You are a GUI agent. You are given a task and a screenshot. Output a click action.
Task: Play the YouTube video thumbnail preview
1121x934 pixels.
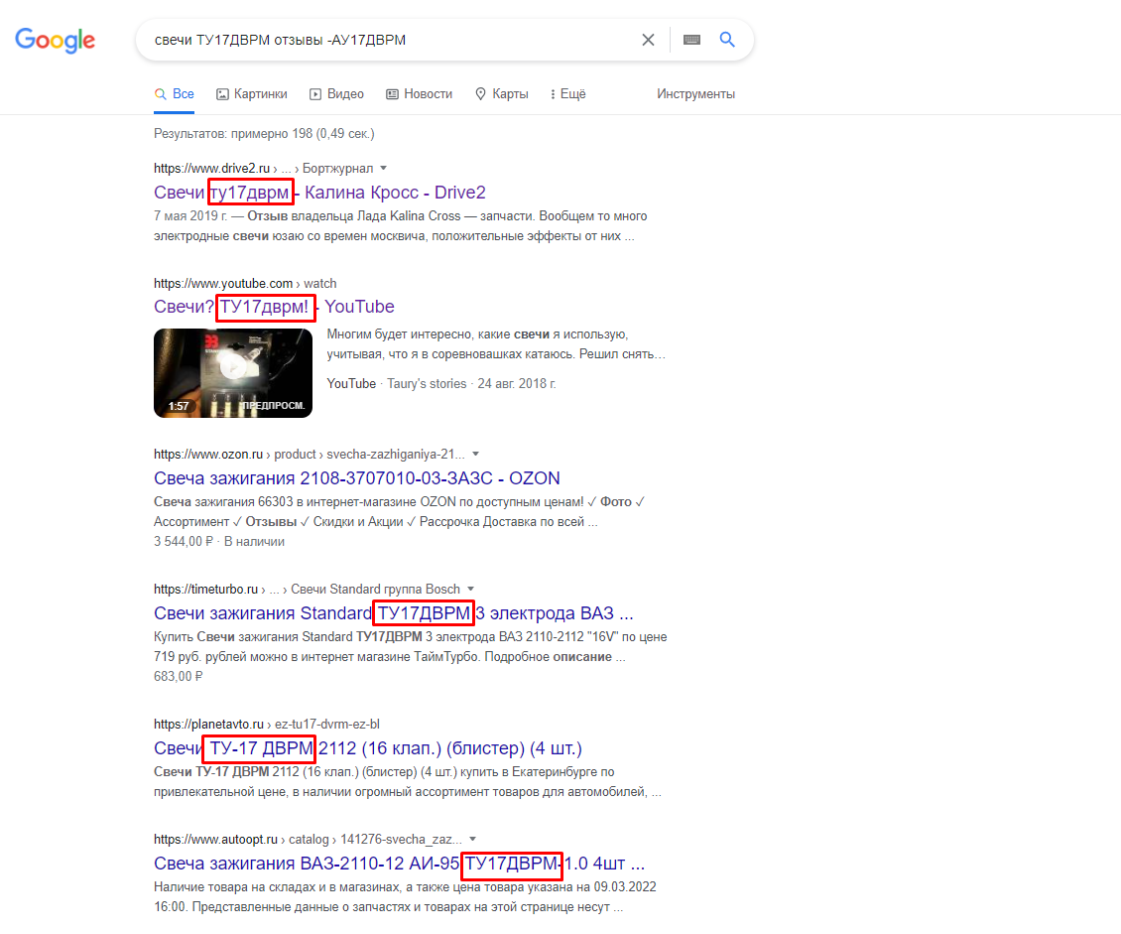[233, 372]
